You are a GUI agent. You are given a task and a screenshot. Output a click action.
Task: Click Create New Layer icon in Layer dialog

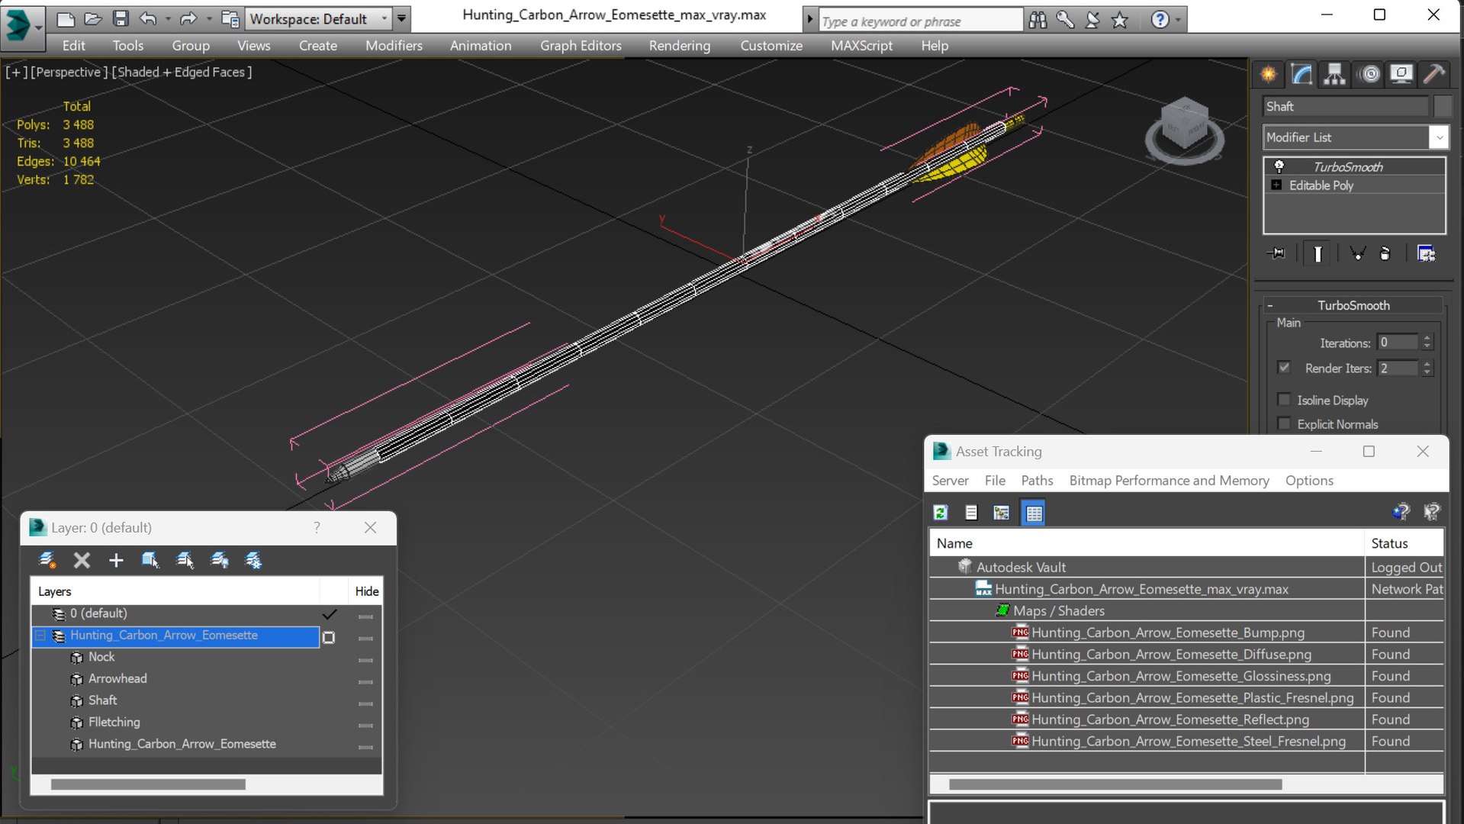(x=47, y=561)
